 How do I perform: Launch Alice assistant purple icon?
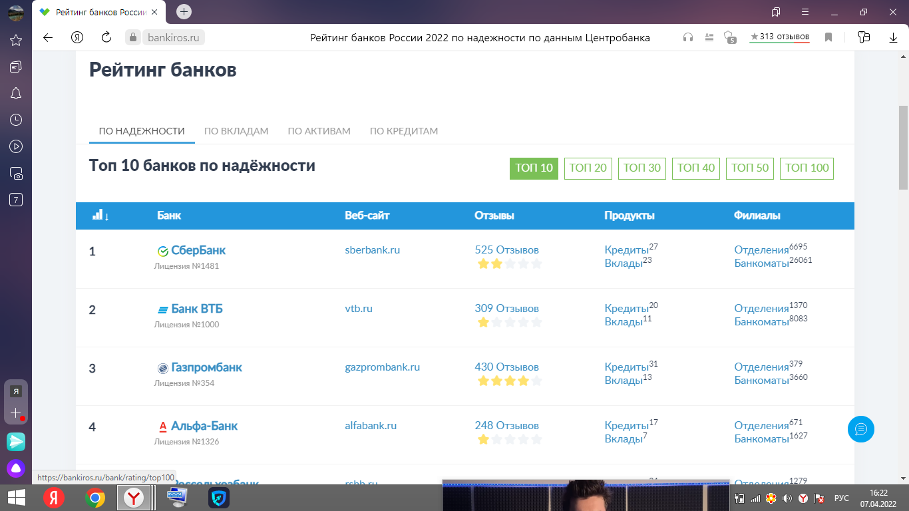(16, 468)
